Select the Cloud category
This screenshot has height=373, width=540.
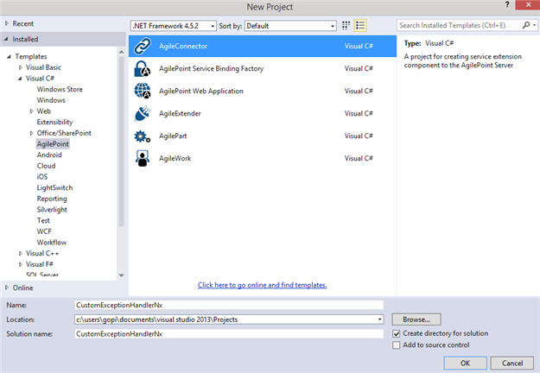pyautogui.click(x=46, y=166)
